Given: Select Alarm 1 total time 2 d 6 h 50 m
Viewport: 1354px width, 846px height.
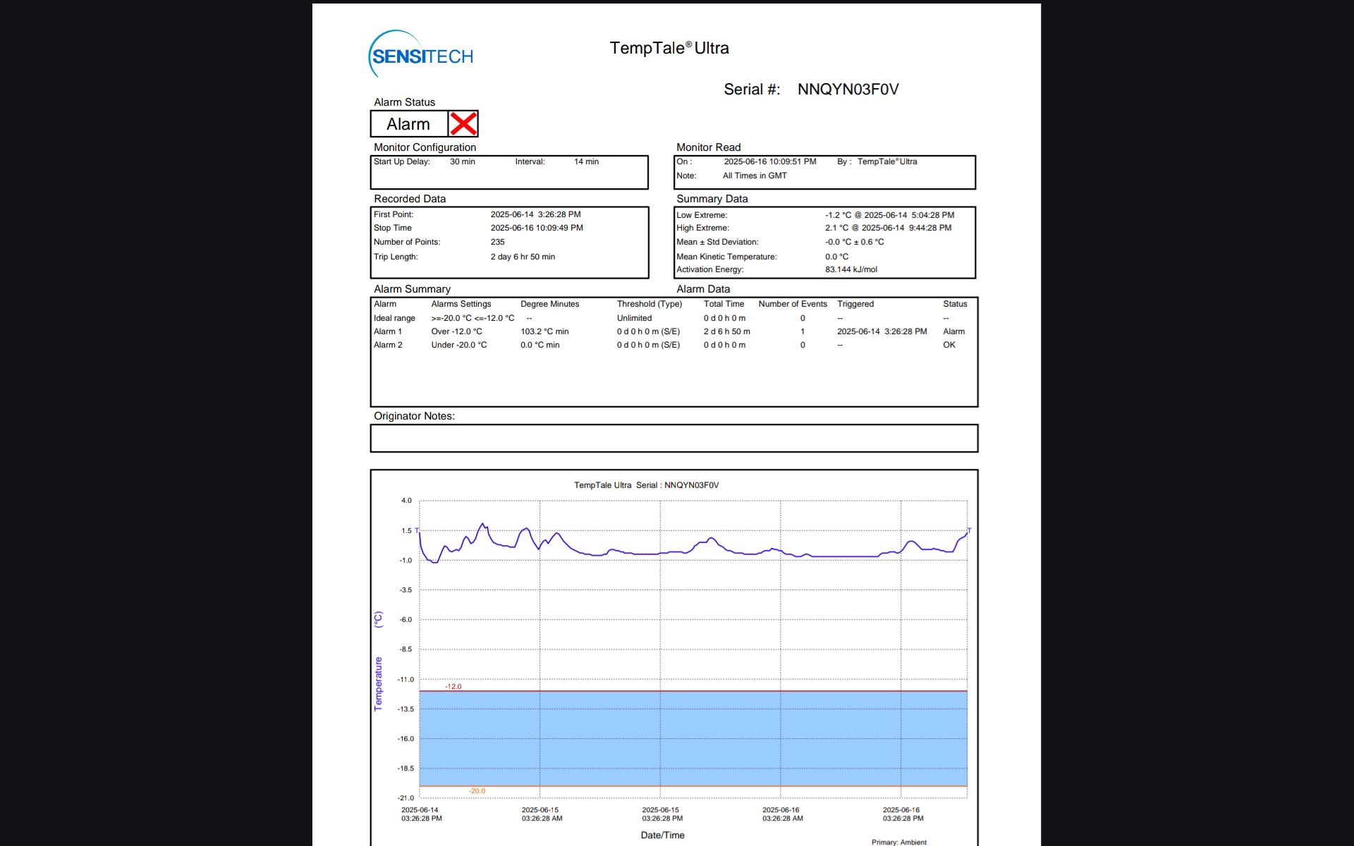Looking at the screenshot, I should click(726, 331).
